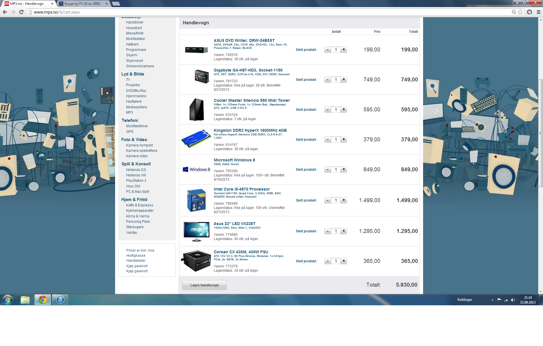
Task: Remove Windows 8 with Slett produkt
Action: click(306, 170)
